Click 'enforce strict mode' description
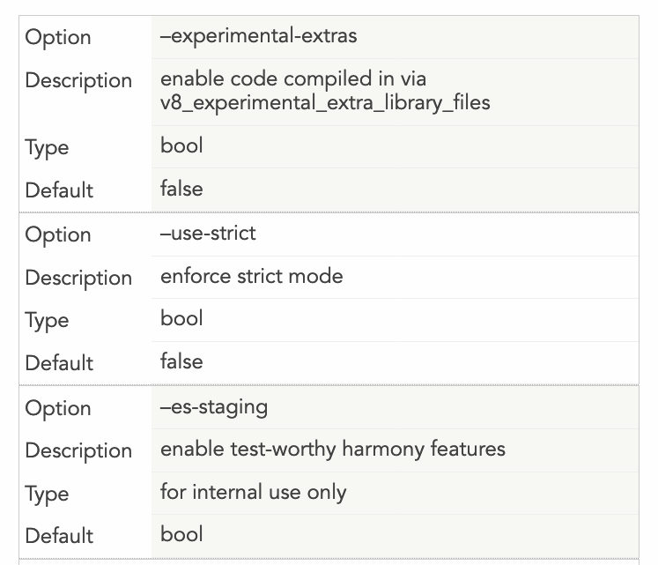Image resolution: width=658 pixels, height=565 pixels. coord(251,276)
